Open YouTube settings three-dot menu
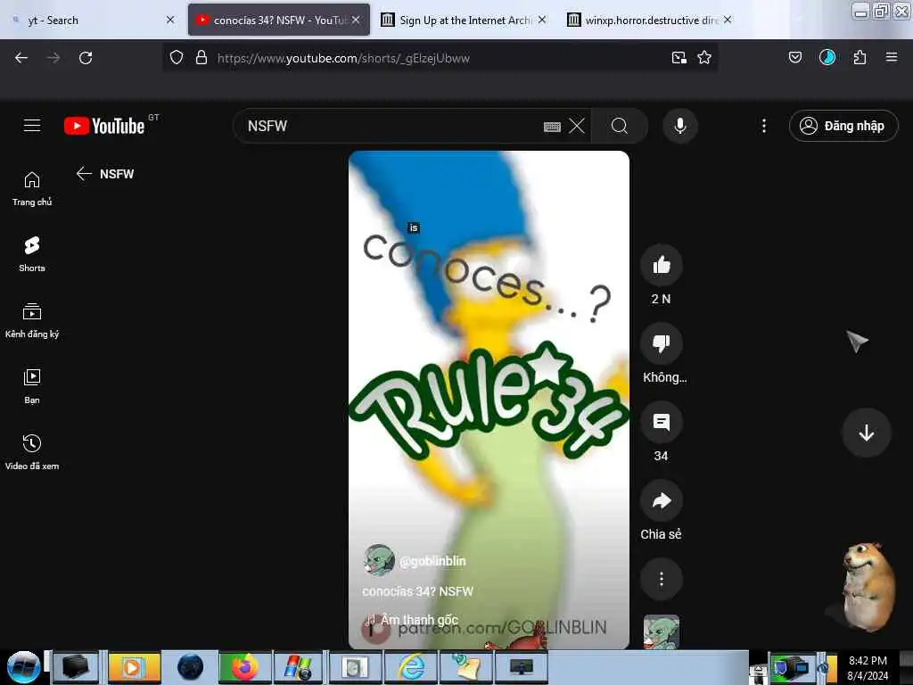The height and width of the screenshot is (685, 913). point(764,126)
